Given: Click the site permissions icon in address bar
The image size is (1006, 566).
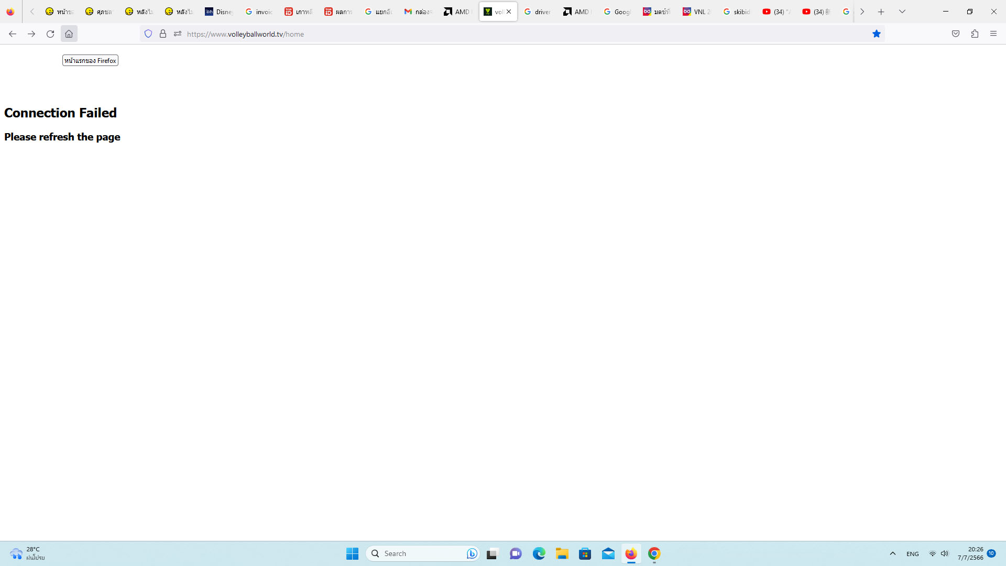Looking at the screenshot, I should (x=178, y=34).
